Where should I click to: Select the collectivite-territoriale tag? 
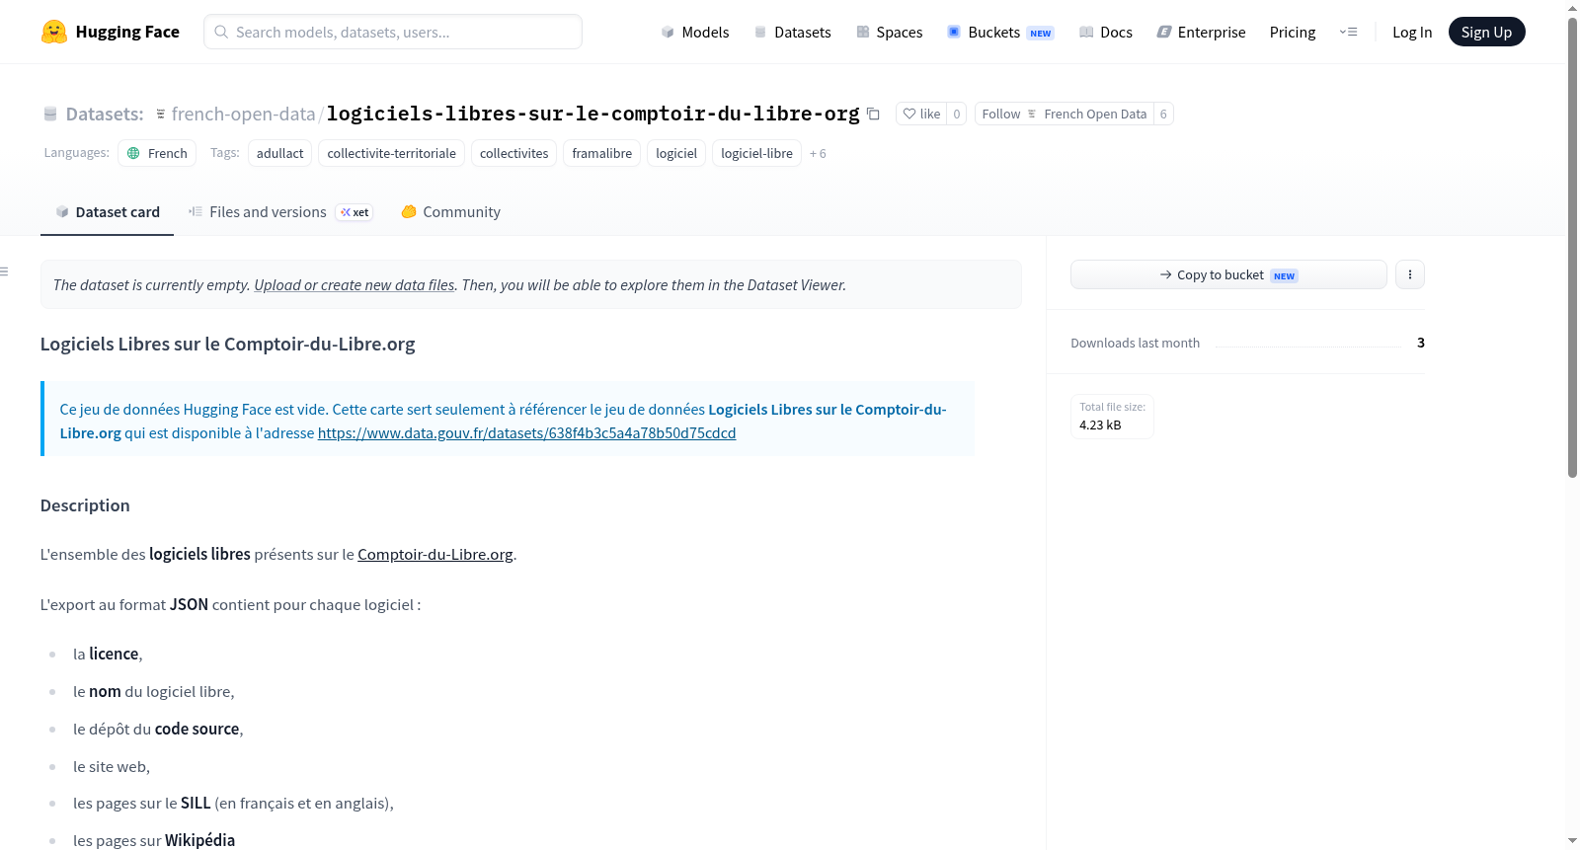391,153
